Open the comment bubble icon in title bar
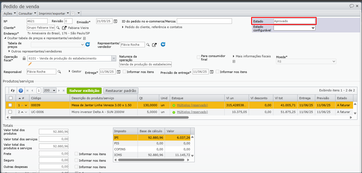 pos(351,6)
